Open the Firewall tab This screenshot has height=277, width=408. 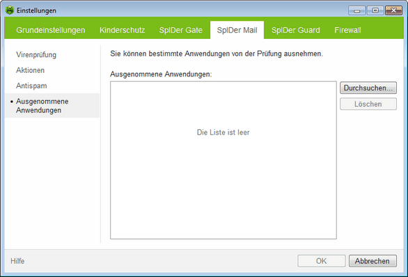[x=347, y=30]
